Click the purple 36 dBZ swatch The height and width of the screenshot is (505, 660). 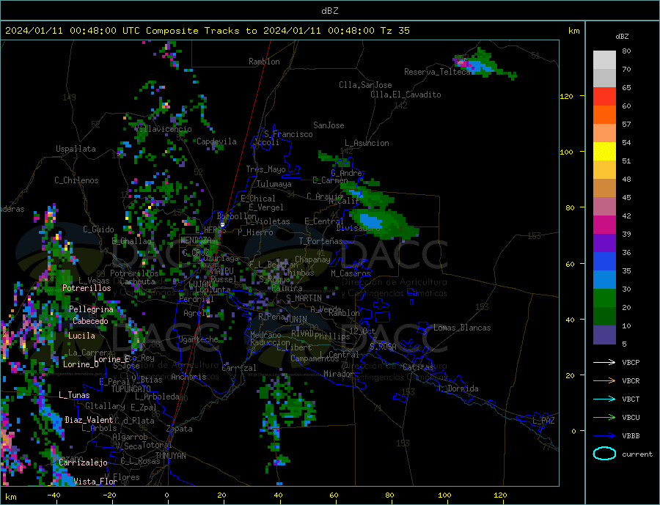point(604,243)
